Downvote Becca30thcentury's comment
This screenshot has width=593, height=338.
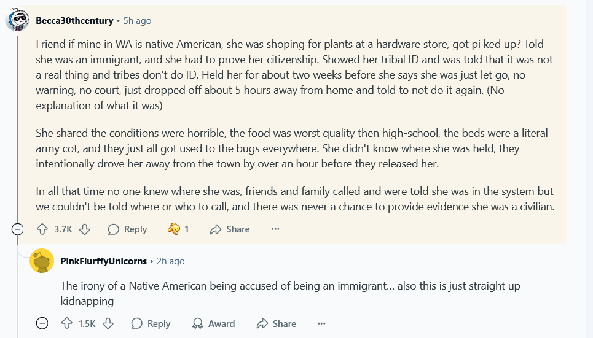(x=85, y=229)
